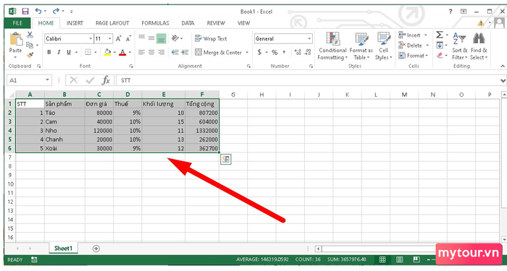Open the FILE tab

point(17,23)
